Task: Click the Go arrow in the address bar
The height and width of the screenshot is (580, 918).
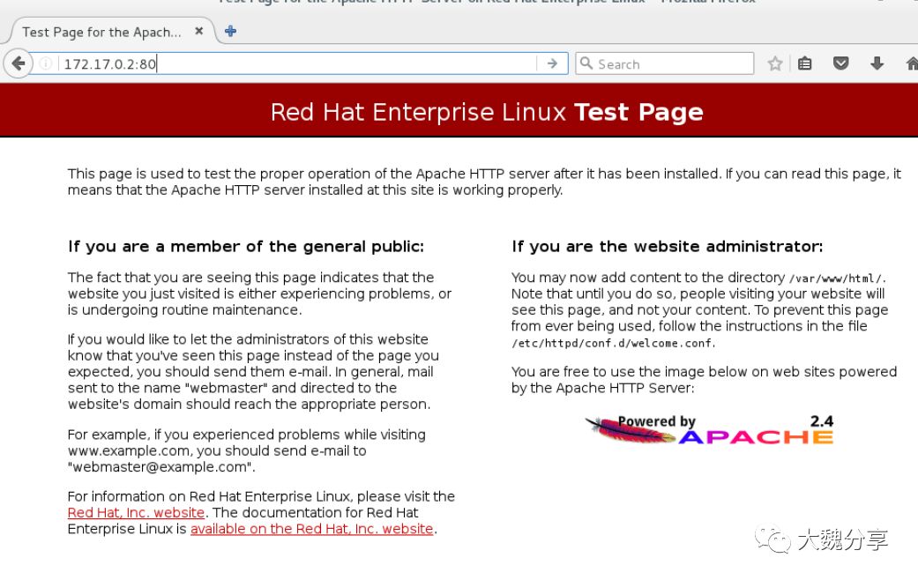Action: click(x=552, y=63)
